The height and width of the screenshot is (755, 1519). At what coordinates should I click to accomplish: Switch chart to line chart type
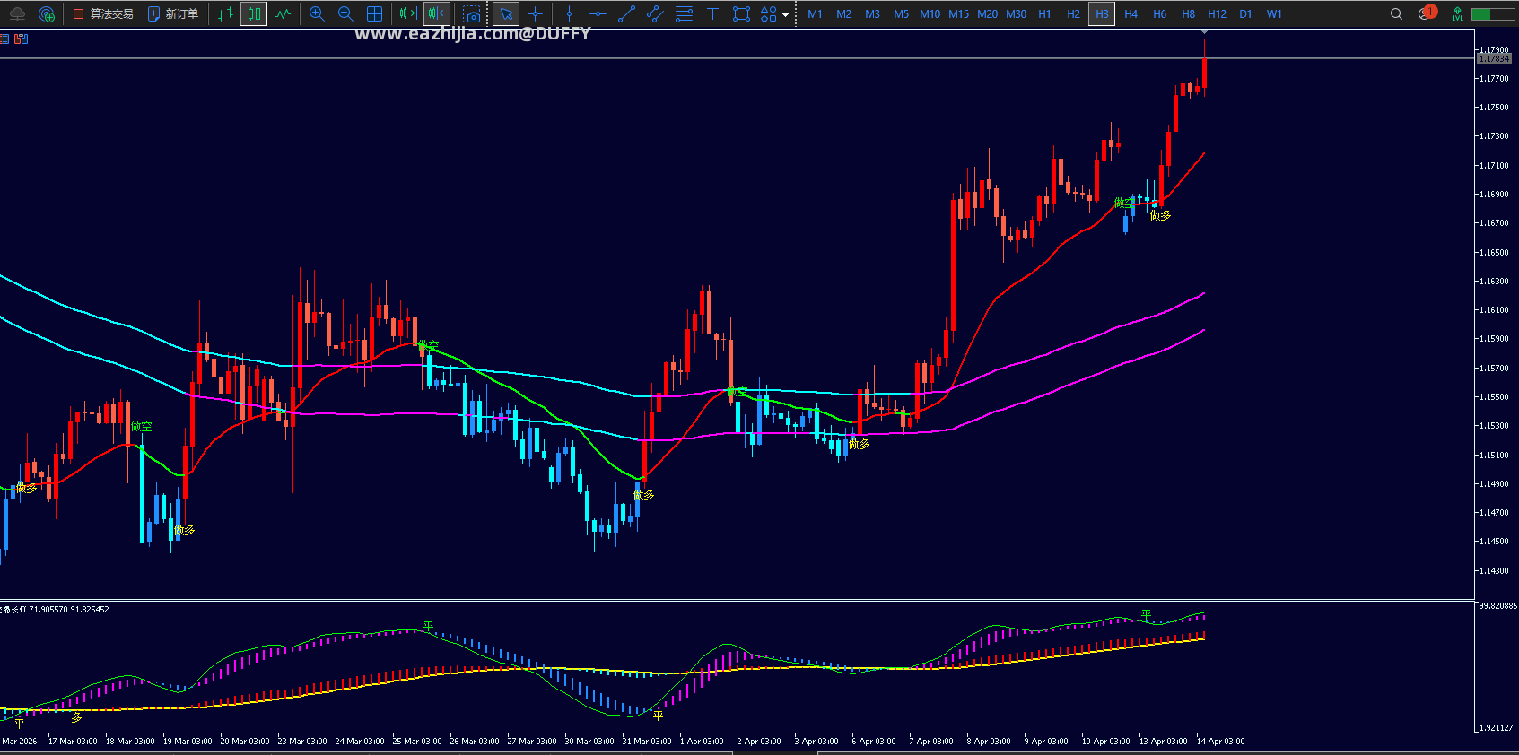283,13
